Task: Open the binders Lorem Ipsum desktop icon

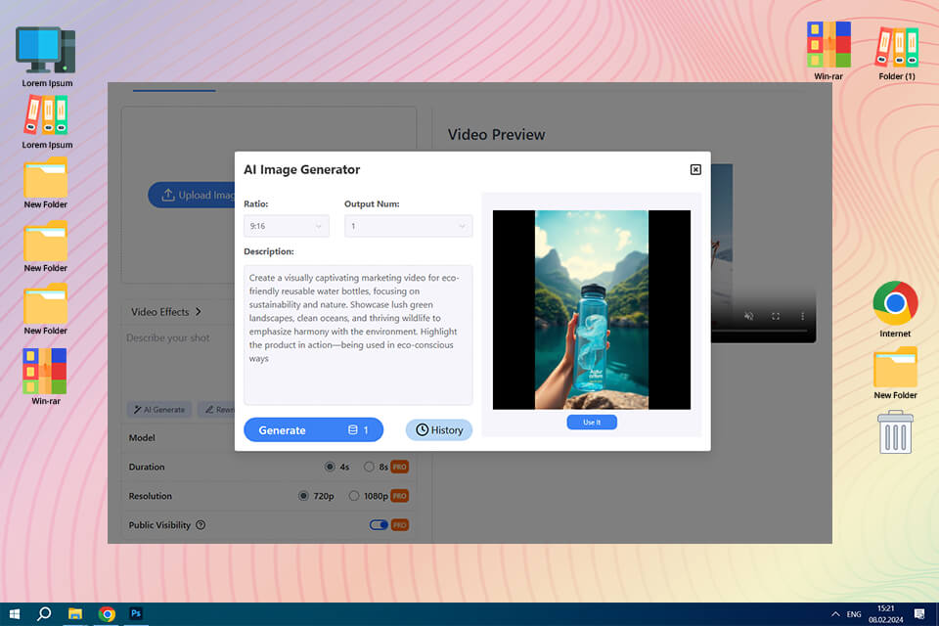Action: click(x=46, y=121)
